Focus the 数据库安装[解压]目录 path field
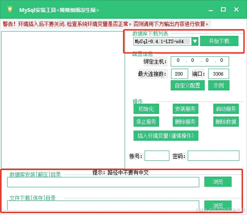The image size is (247, 215). [x=103, y=182]
